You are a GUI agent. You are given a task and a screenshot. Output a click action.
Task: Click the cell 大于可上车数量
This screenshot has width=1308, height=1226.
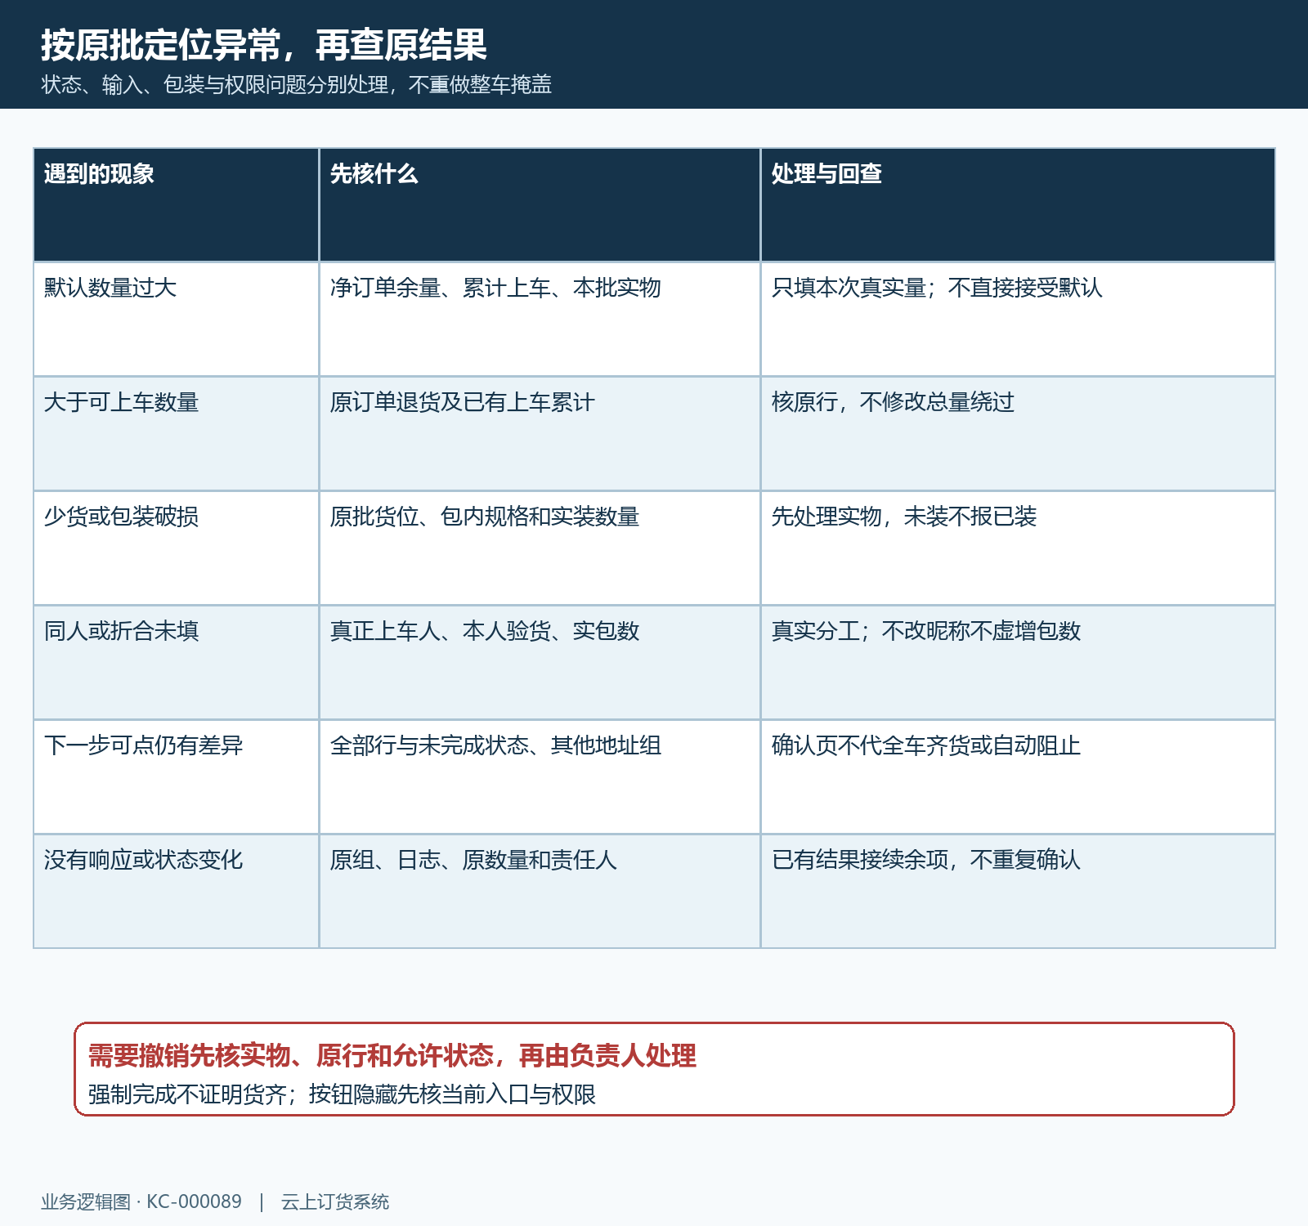point(176,433)
